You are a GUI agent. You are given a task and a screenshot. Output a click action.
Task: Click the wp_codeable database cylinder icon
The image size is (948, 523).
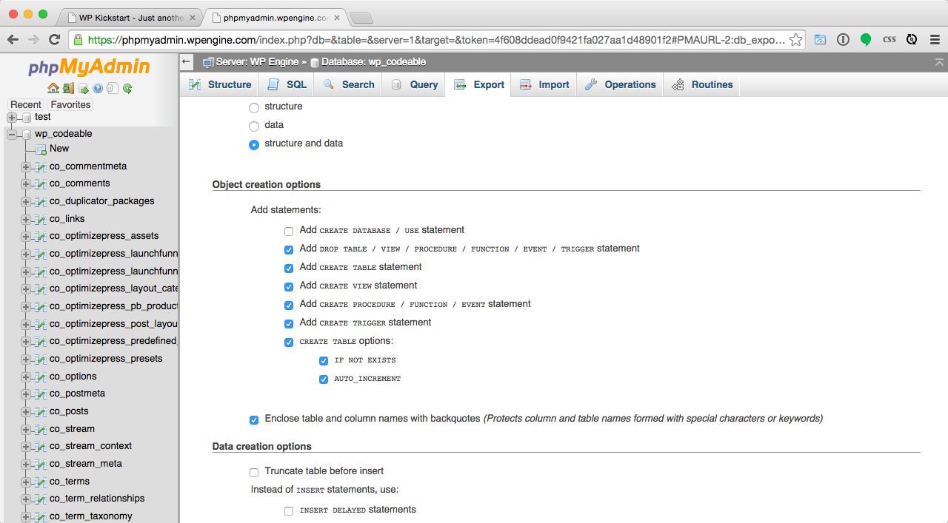(x=27, y=135)
